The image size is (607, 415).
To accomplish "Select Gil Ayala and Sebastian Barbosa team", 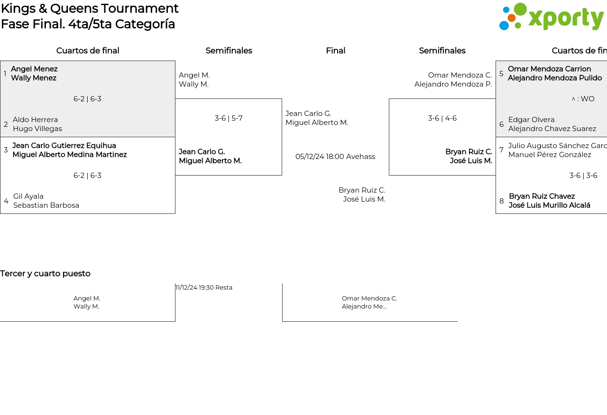I will (46, 201).
